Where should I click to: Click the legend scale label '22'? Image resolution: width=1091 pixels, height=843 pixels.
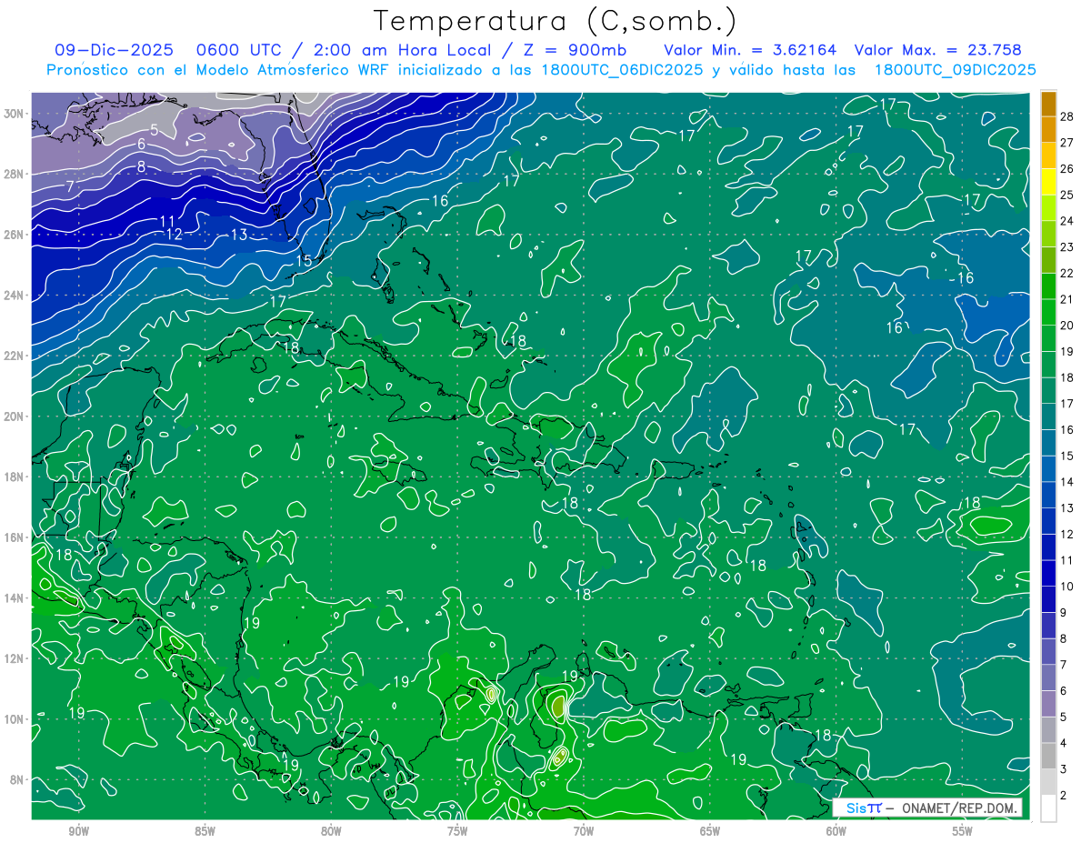1067,273
